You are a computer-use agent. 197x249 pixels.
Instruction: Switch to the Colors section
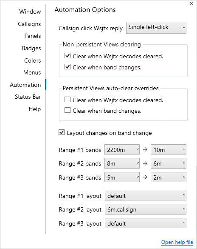pyautogui.click(x=32, y=60)
